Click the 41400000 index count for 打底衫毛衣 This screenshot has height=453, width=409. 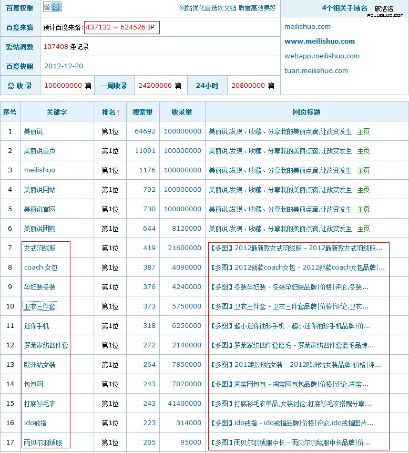182,404
